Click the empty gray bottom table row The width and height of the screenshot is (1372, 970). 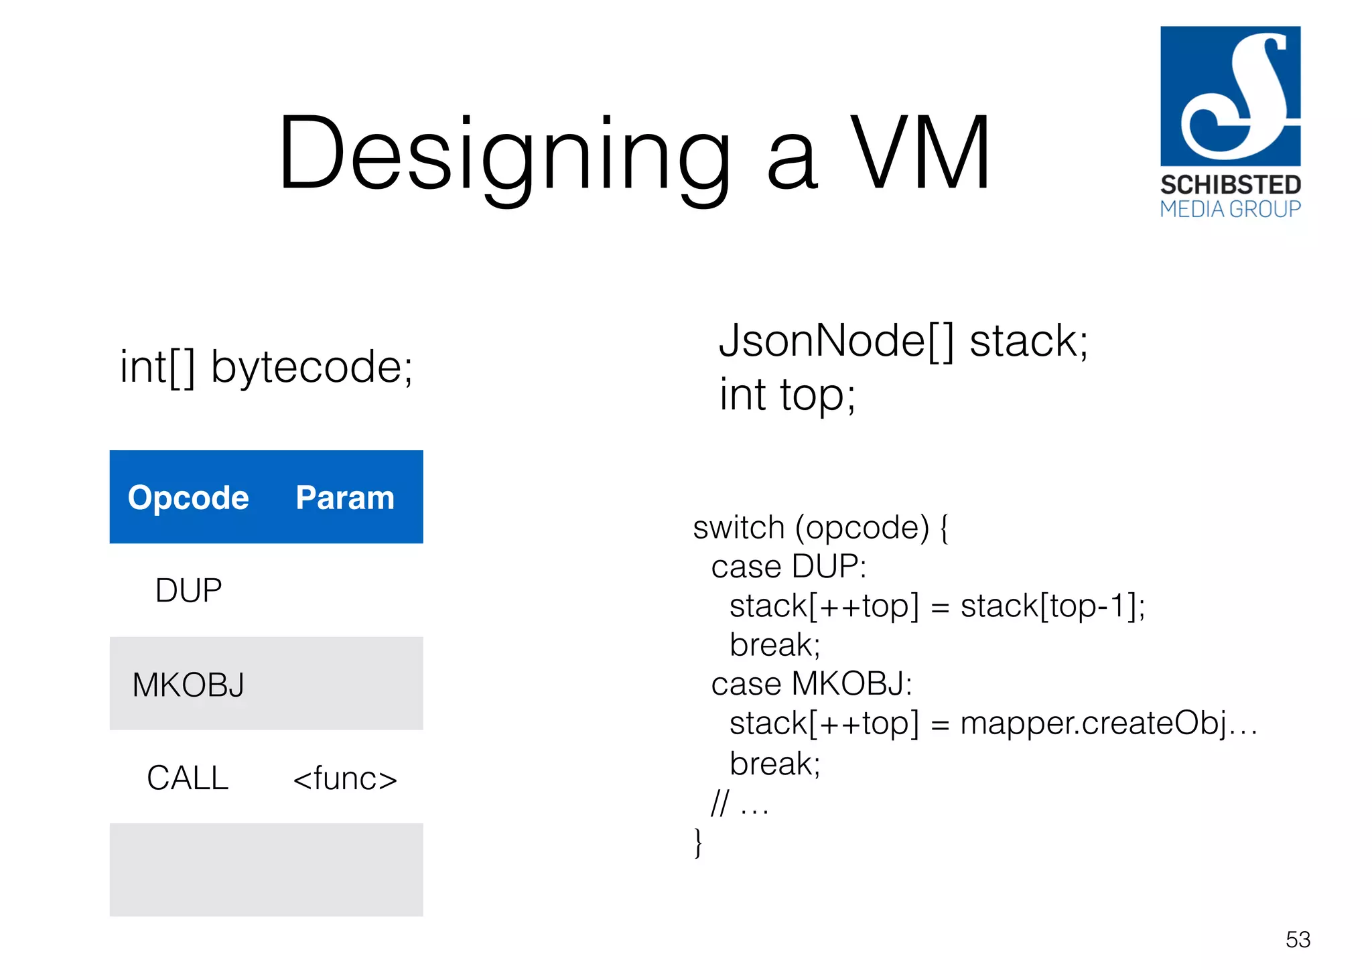266,870
